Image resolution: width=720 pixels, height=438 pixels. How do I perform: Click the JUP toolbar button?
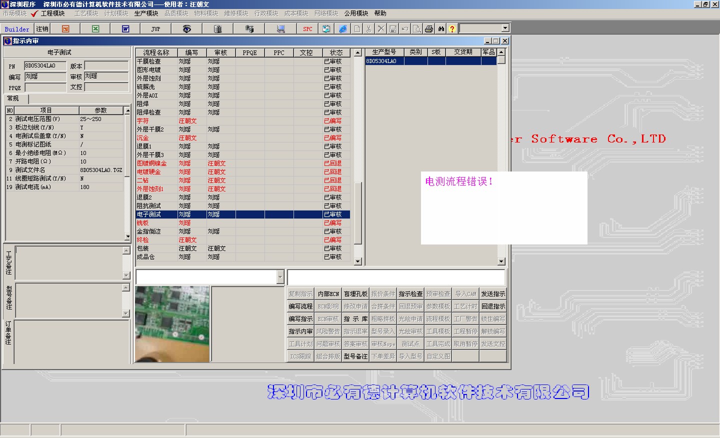pyautogui.click(x=155, y=29)
